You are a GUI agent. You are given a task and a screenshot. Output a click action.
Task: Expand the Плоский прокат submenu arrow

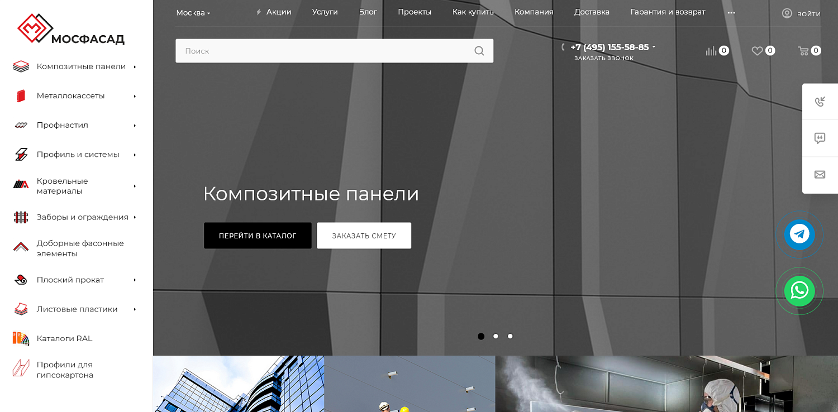(135, 280)
